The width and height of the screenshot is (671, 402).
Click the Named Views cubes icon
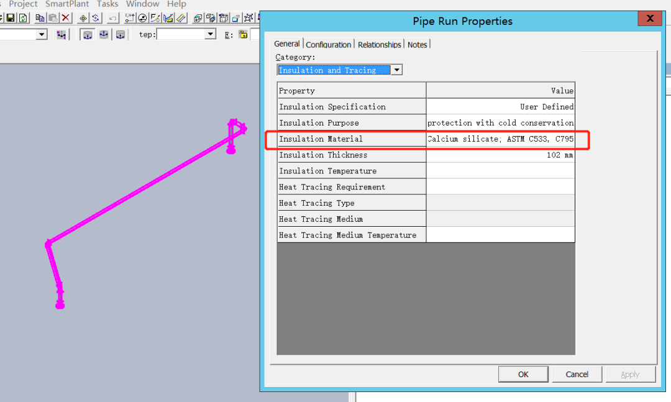(211, 18)
